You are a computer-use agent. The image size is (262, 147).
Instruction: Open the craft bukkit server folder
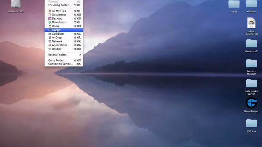pyautogui.click(x=251, y=83)
